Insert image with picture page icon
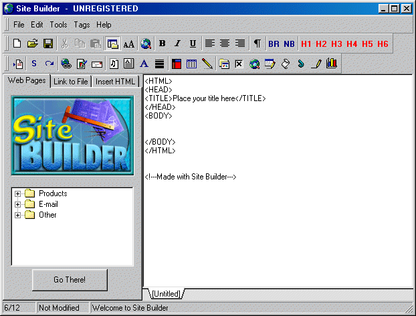 (x=128, y=64)
